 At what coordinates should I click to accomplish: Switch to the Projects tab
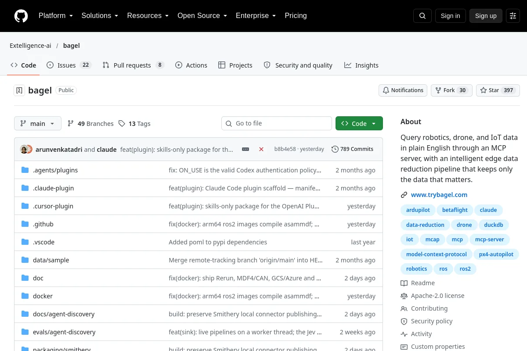(x=235, y=65)
